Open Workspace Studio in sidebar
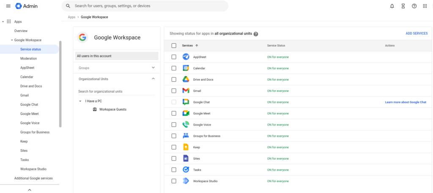Image resolution: width=433 pixels, height=193 pixels. click(33, 169)
